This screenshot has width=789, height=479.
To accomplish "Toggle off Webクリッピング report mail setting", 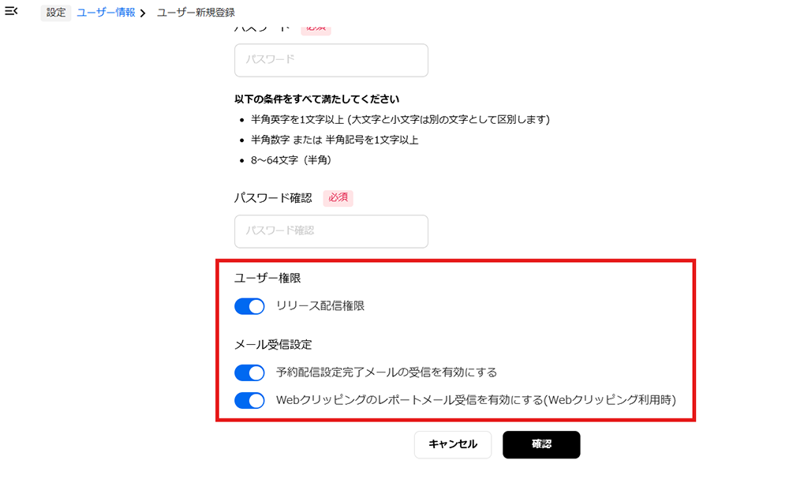I will click(x=249, y=400).
